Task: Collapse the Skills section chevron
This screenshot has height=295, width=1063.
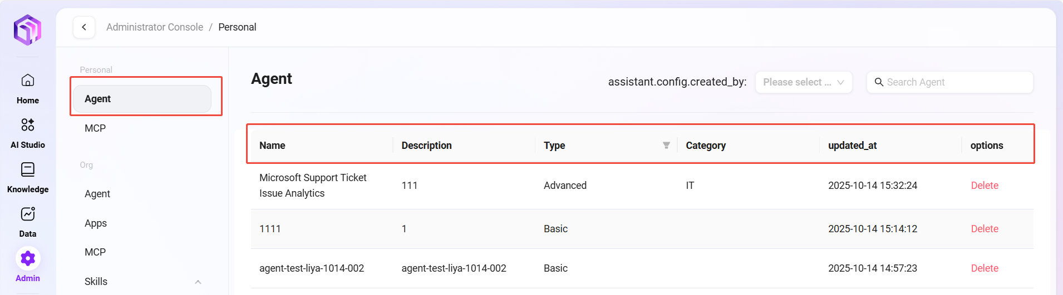Action: 198,282
